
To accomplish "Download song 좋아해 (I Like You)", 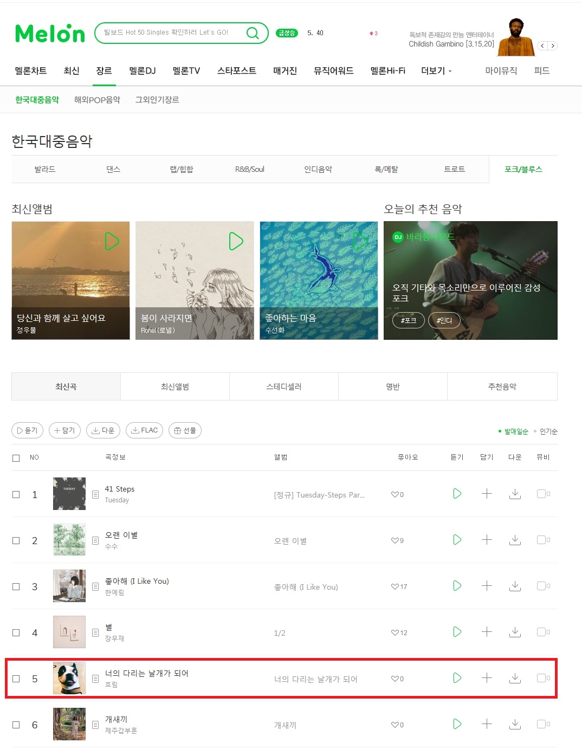I will 515,586.
